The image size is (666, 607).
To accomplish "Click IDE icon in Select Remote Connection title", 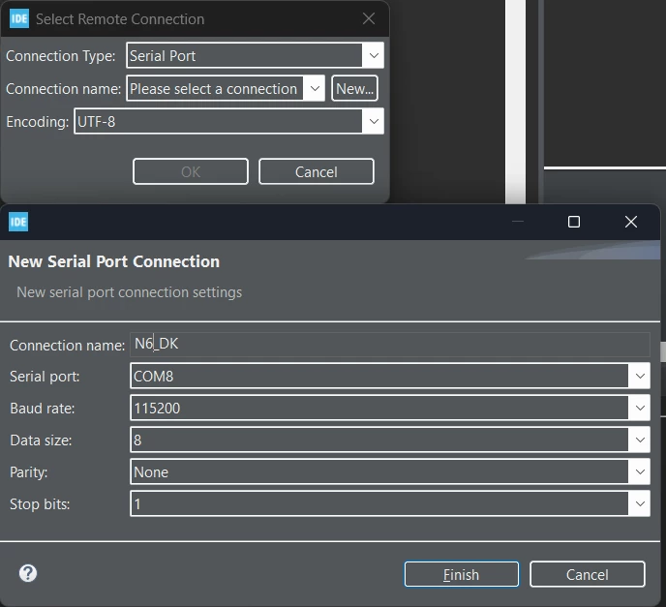I will click(x=19, y=18).
